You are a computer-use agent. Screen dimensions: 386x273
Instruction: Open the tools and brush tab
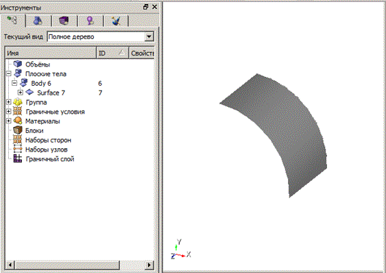click(116, 21)
